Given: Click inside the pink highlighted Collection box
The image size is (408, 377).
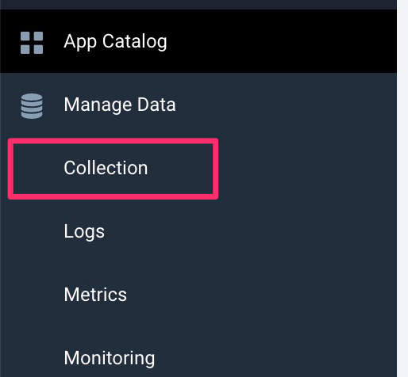Looking at the screenshot, I should pyautogui.click(x=113, y=169).
